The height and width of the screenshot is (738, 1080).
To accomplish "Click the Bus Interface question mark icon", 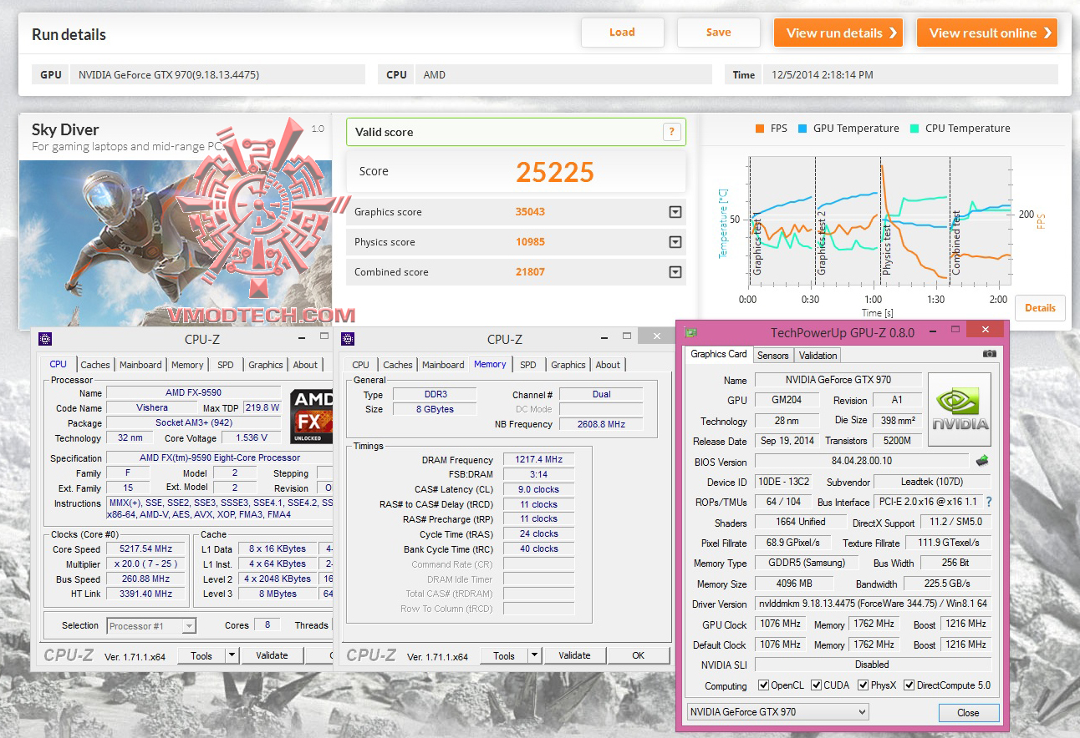I will click(x=989, y=502).
